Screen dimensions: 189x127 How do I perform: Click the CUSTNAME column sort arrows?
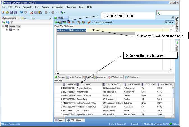click(78, 84)
